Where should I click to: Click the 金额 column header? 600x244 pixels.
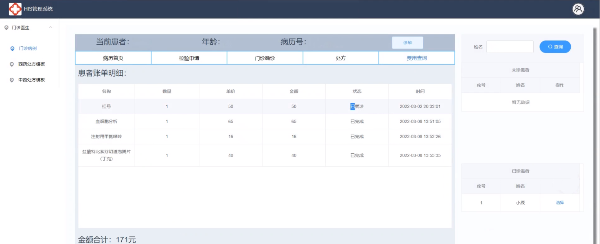(x=294, y=91)
